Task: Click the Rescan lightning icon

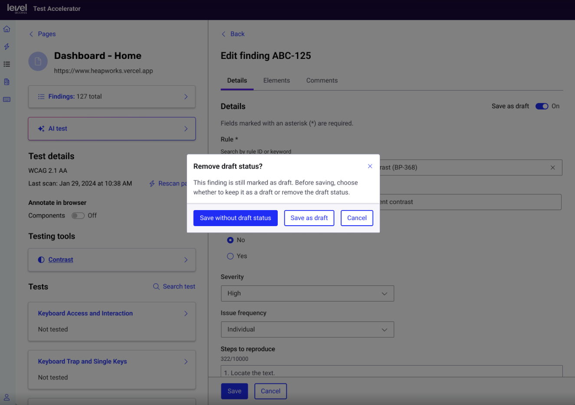Action: (x=152, y=184)
